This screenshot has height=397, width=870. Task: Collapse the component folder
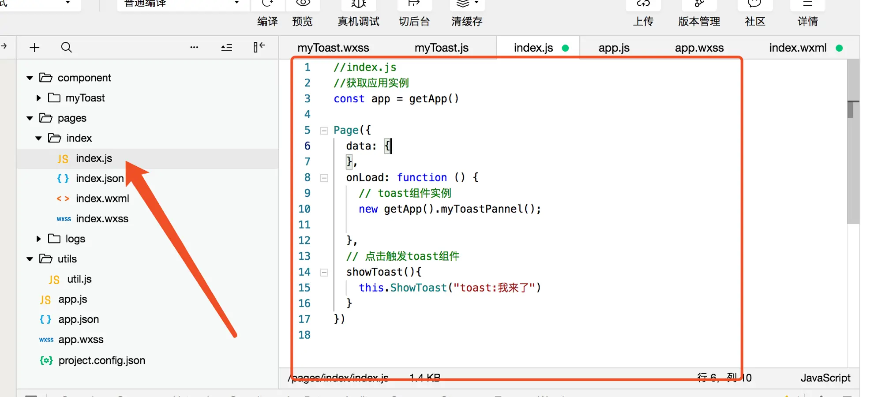(30, 78)
